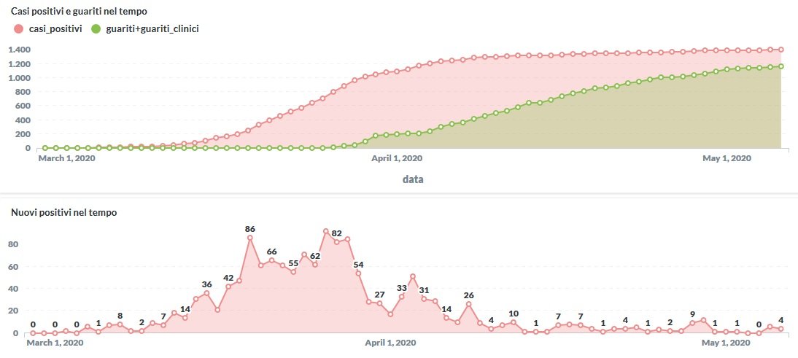Click the data point labeled 86

pyautogui.click(x=250, y=238)
